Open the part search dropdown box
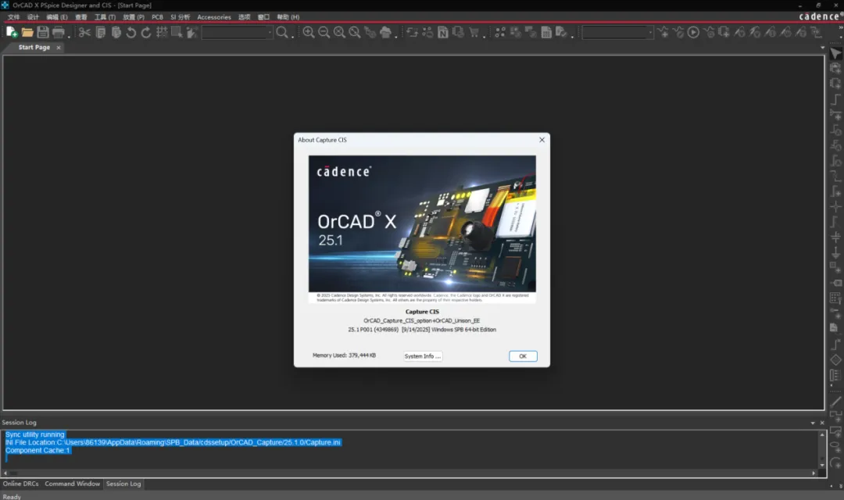This screenshot has height=500, width=844. coord(238,32)
